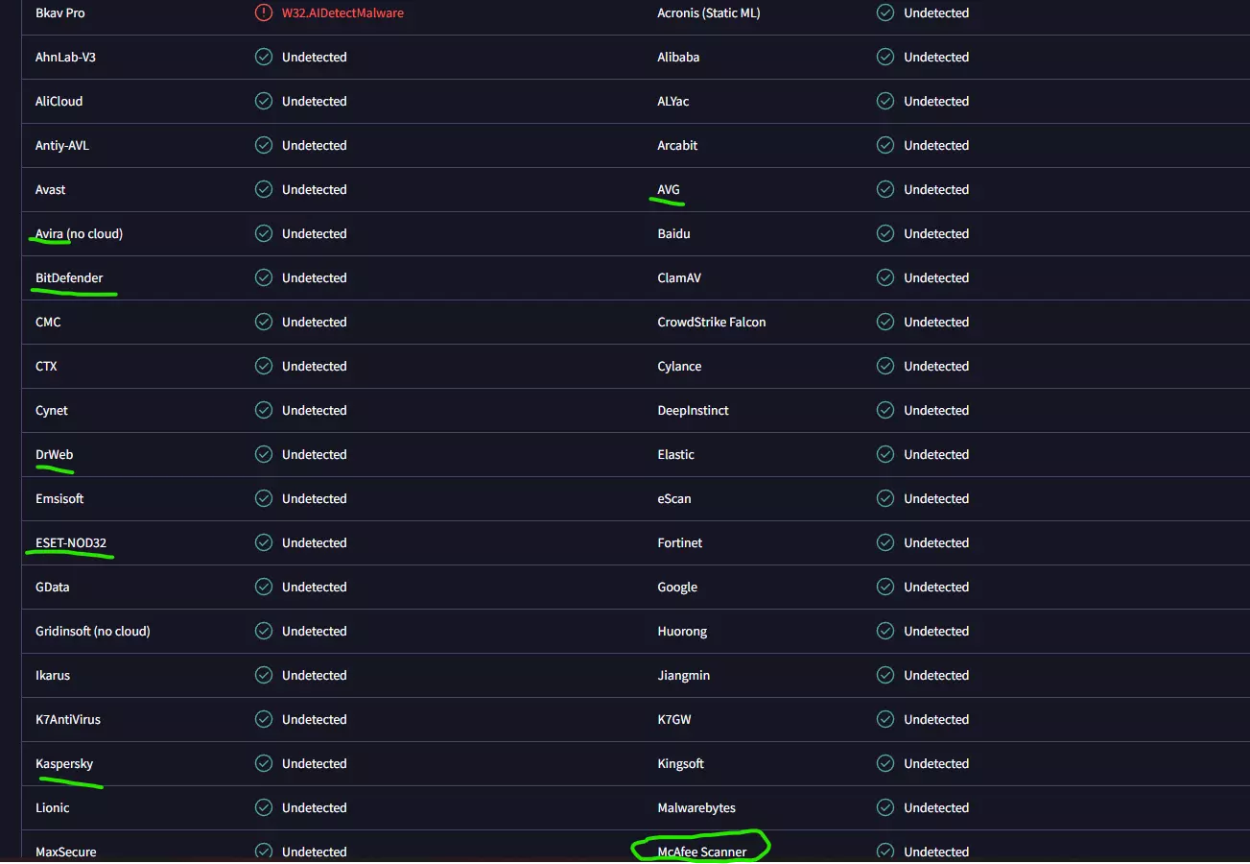Screen dimensions: 1250x864
Task: Click the checkmark icon in the Malwarebytes row
Action: (x=885, y=808)
